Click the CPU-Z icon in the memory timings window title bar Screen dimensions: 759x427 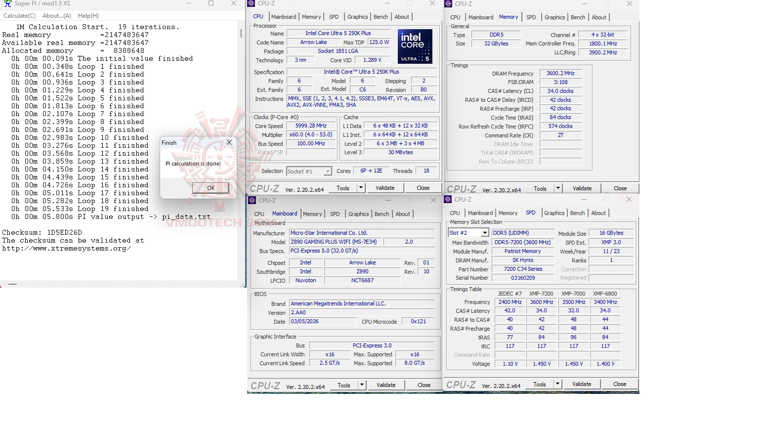(449, 3)
